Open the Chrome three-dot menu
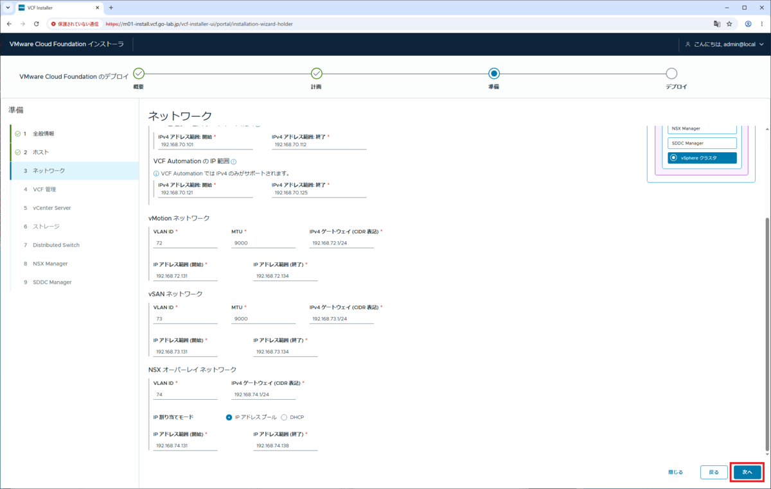 (762, 24)
